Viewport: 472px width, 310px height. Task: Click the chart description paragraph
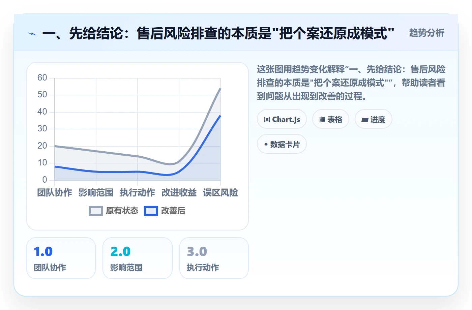click(351, 83)
